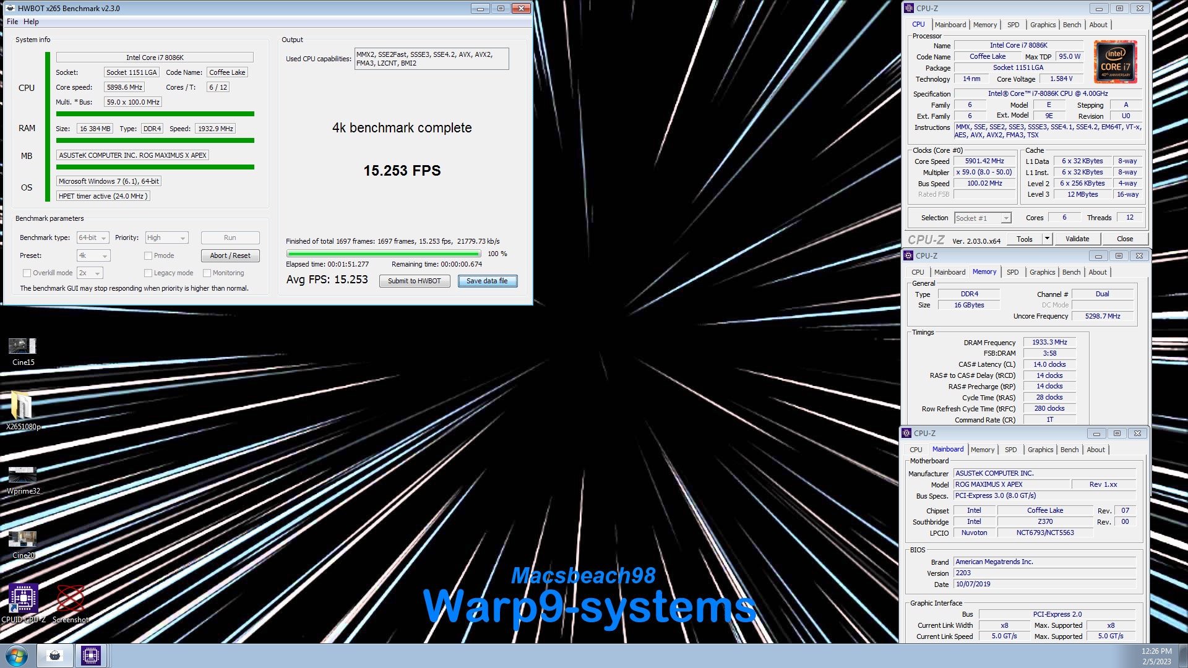Screen dimensions: 1188x668
Task: Click the green RAM status bar
Action: tap(155, 140)
